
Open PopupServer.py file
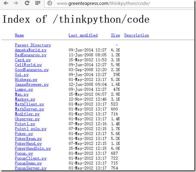pyautogui.click(x=31, y=168)
